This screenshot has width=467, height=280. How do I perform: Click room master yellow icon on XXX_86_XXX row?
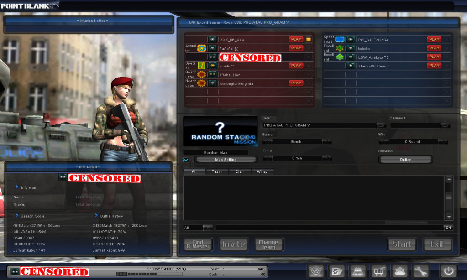click(309, 39)
